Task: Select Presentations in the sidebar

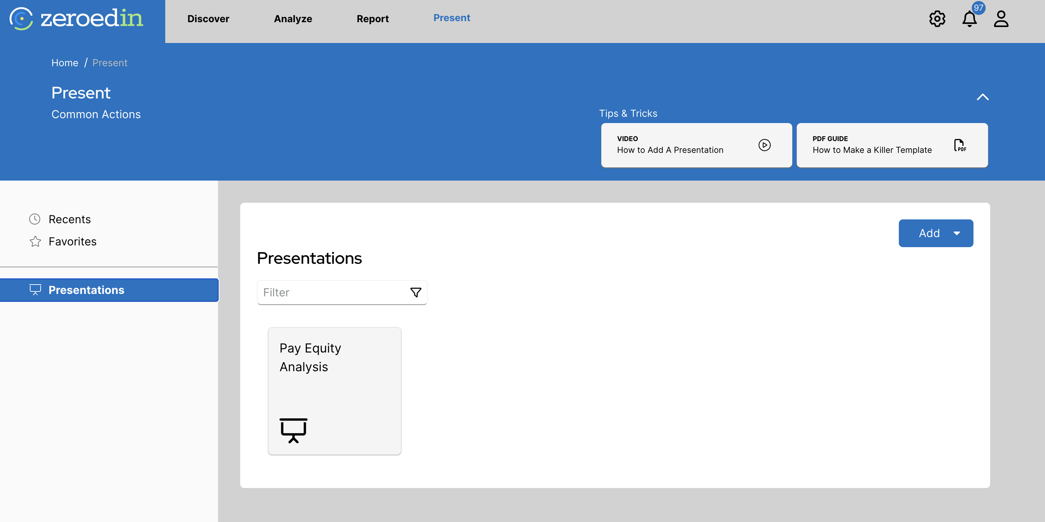Action: click(x=86, y=290)
